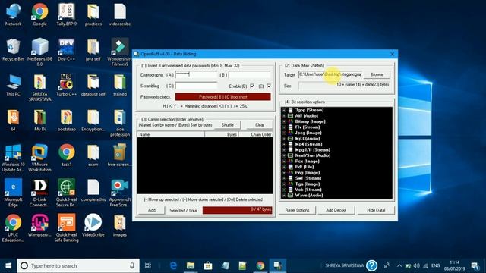This screenshot has width=486, height=273.
Task: Click Reset Options button
Action: point(297,210)
